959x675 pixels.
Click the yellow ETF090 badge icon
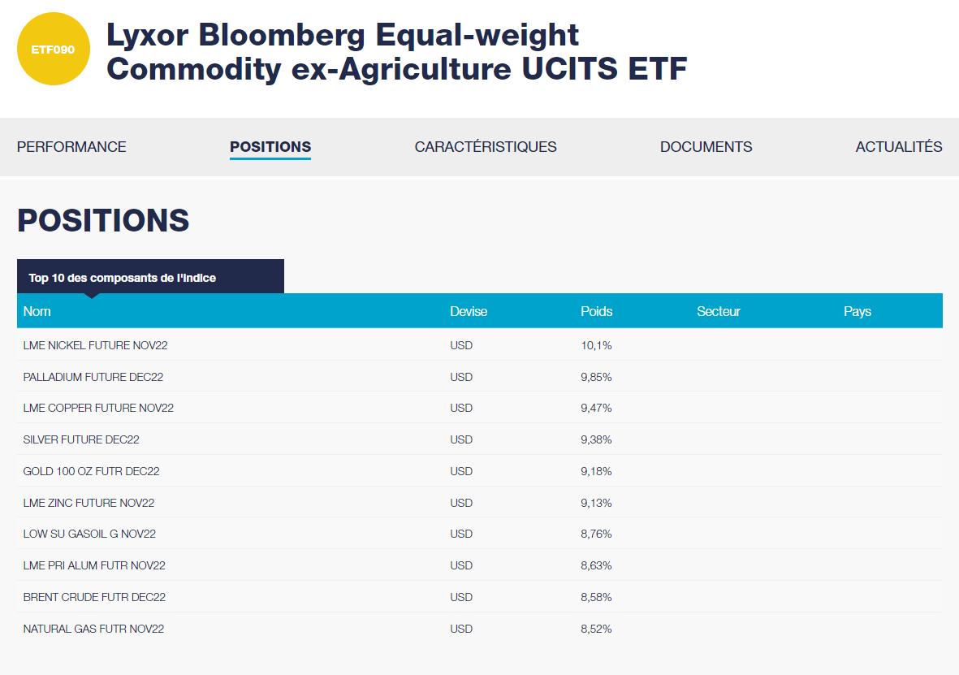click(x=53, y=50)
